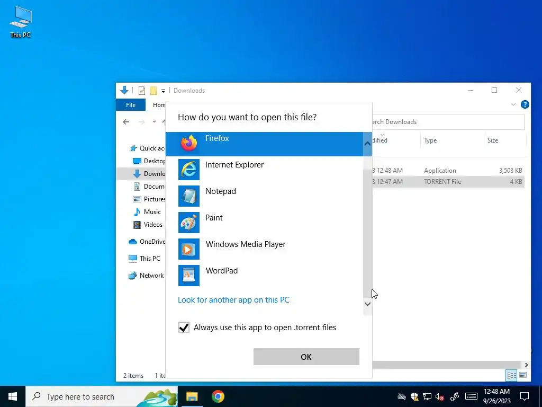The height and width of the screenshot is (407, 542).
Task: Select This PC in navigation pane
Action: (144, 259)
